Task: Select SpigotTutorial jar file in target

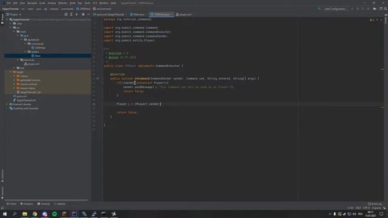Action: (x=28, y=92)
